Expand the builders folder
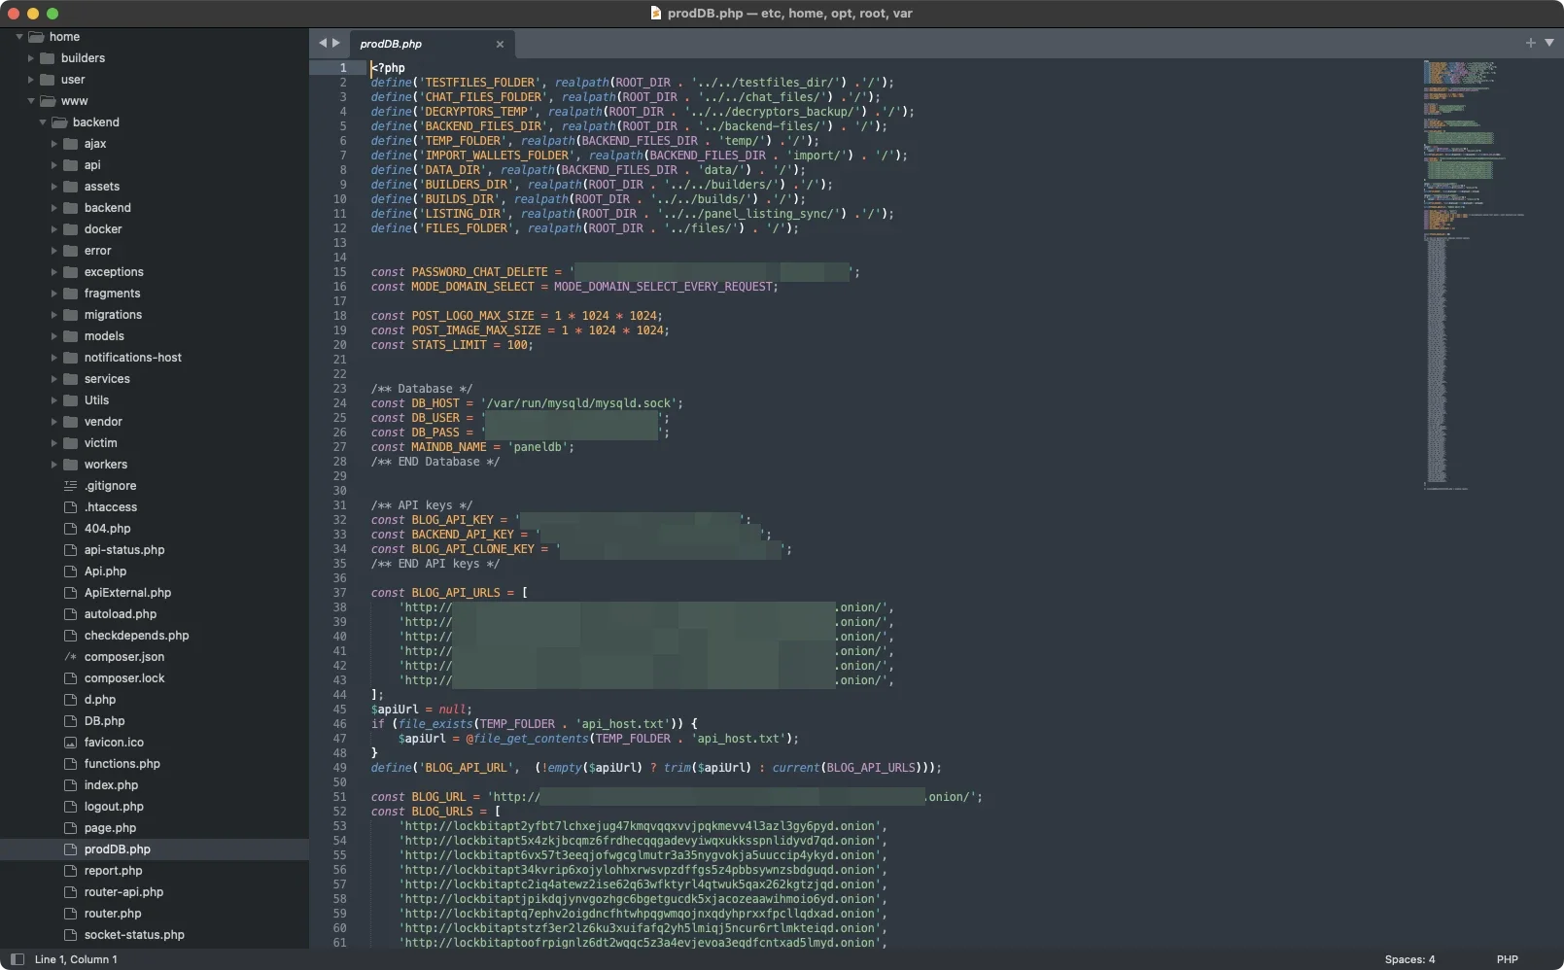This screenshot has height=970, width=1564. click(x=31, y=57)
